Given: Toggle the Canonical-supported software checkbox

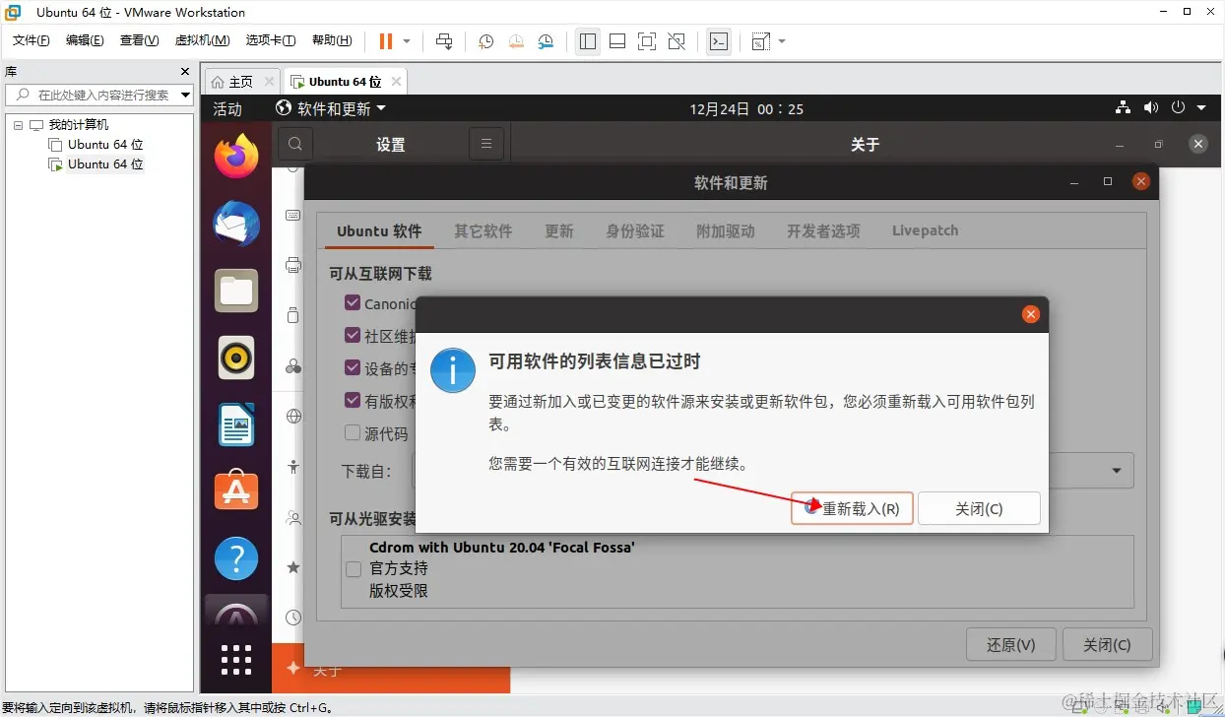Looking at the screenshot, I should (353, 303).
